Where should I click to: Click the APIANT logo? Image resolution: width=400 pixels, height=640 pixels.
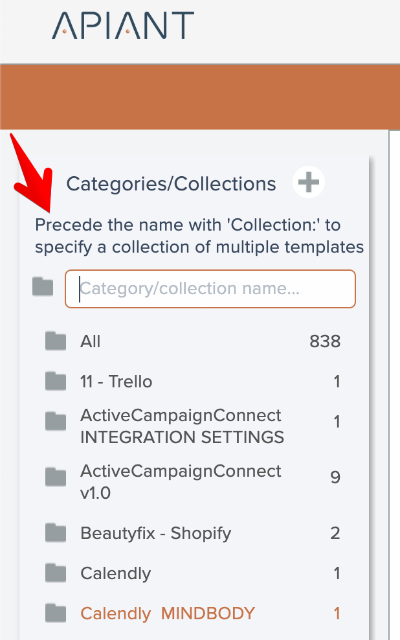pos(123,25)
